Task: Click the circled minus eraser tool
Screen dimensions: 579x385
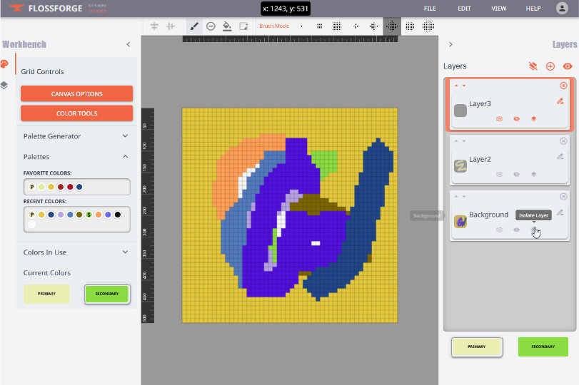Action: (211, 26)
